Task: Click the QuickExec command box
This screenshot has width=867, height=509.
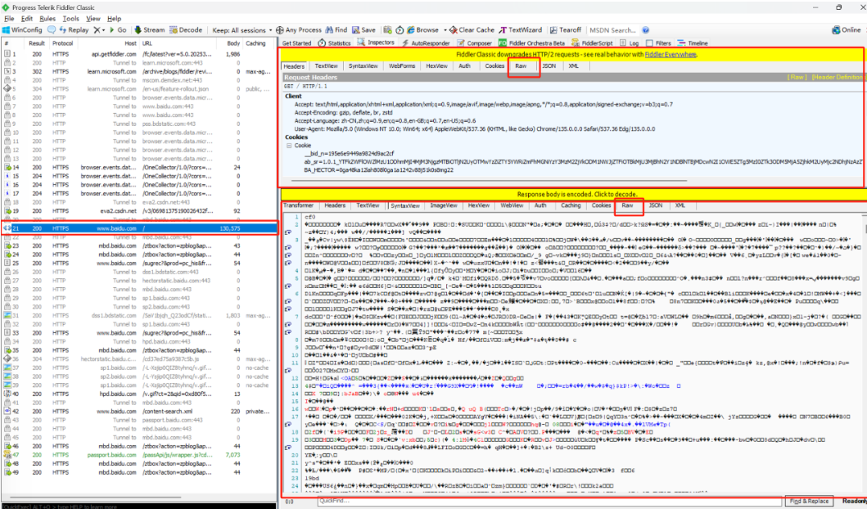Action: (x=138, y=507)
